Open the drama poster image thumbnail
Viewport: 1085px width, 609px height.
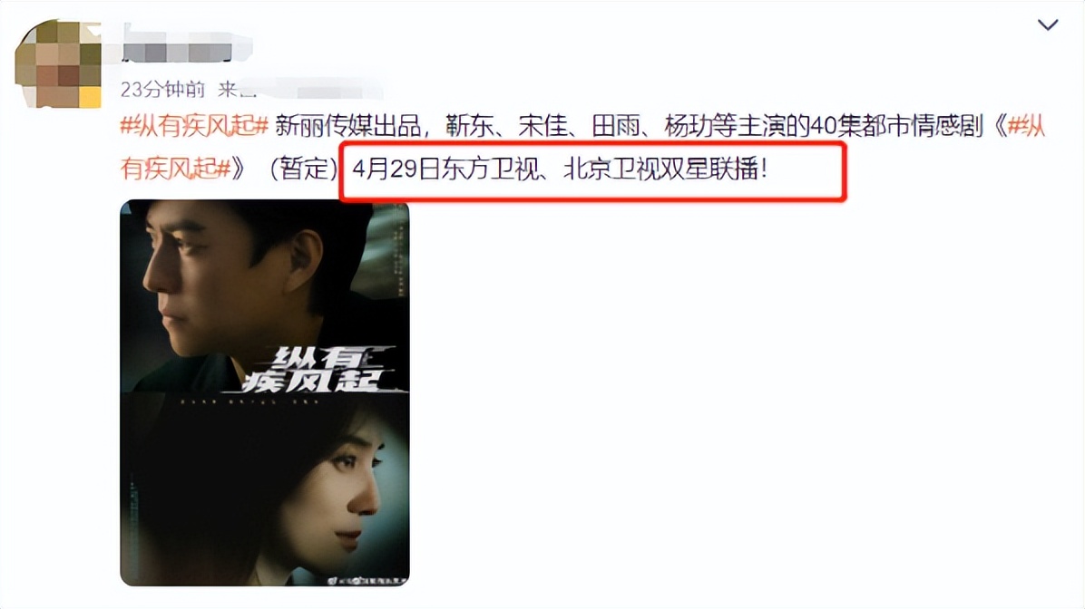265,392
